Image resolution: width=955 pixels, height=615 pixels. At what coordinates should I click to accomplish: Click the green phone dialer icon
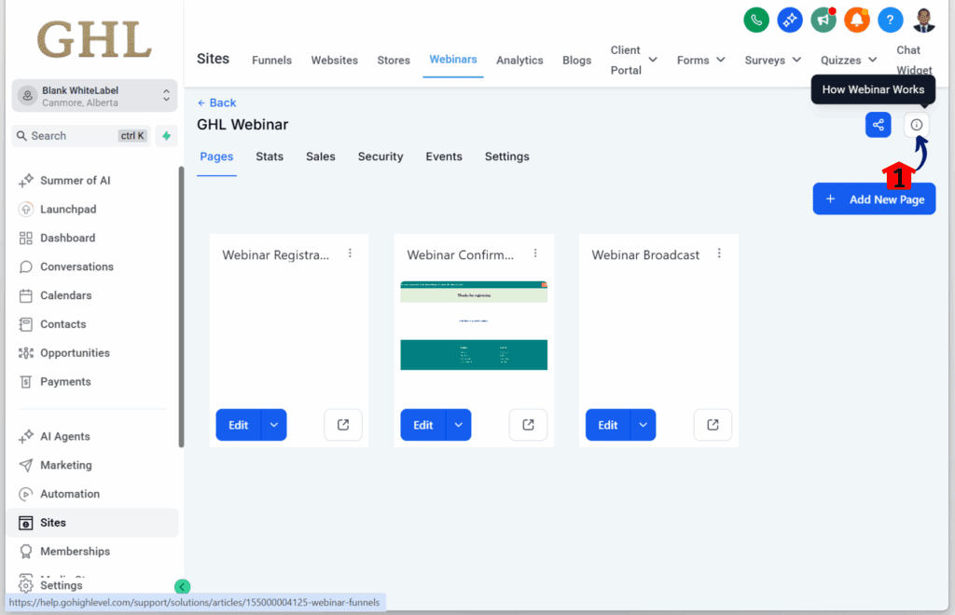755,20
